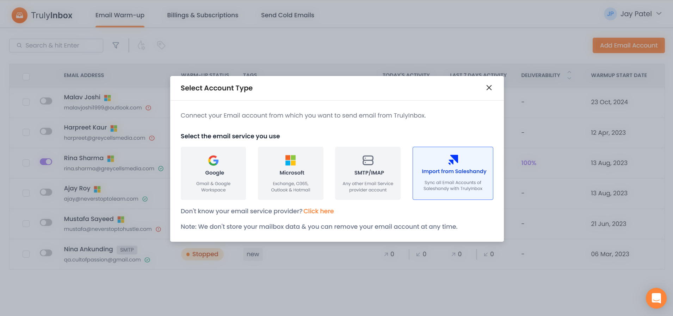Click the Search & hit Enter field

pyautogui.click(x=56, y=45)
